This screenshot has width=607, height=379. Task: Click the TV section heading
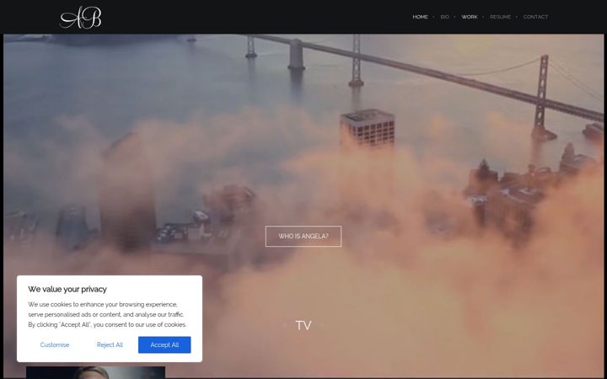coord(303,325)
